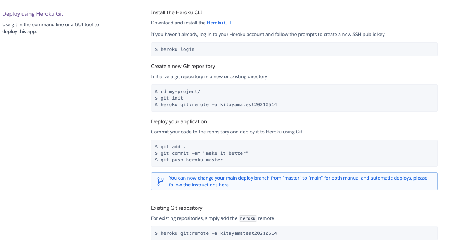Screen dimensions: 453x245
Task: Click the "Deploy your application" heading
Action: click(x=179, y=121)
